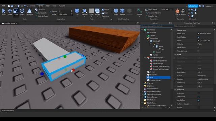216x121 pixels.
Task: Collapse the Workspace tree node
Action: point(142,30)
